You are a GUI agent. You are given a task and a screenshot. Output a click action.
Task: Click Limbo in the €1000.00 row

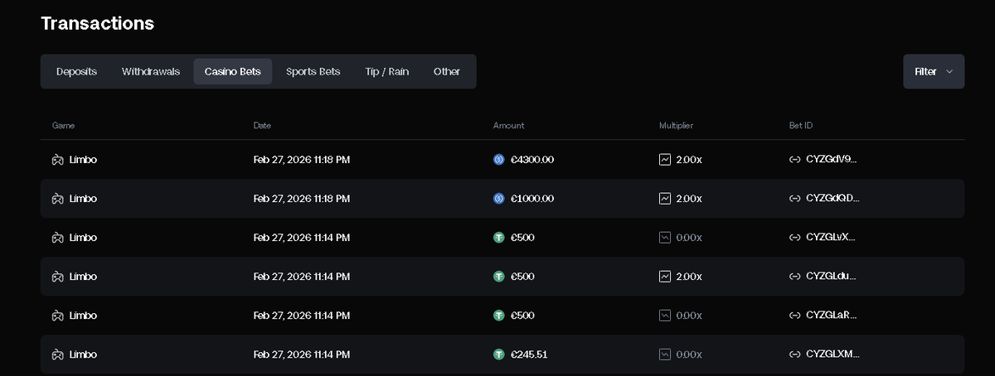click(83, 199)
